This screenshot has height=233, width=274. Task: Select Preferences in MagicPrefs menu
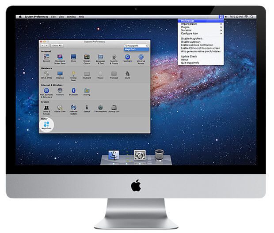pyautogui.click(x=201, y=21)
